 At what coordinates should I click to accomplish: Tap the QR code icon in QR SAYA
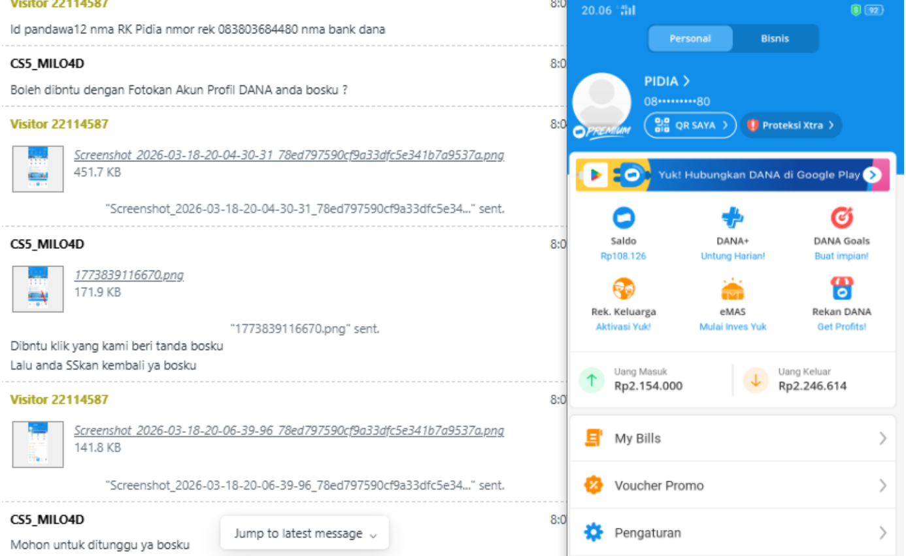pos(662,125)
